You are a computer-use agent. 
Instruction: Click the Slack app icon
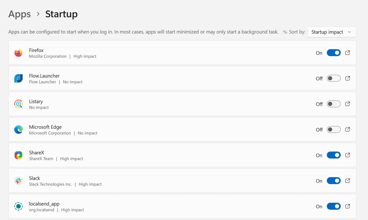pos(18,181)
